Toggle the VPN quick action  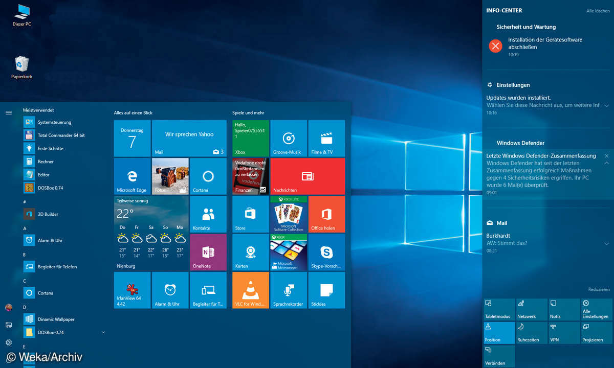[x=564, y=333]
